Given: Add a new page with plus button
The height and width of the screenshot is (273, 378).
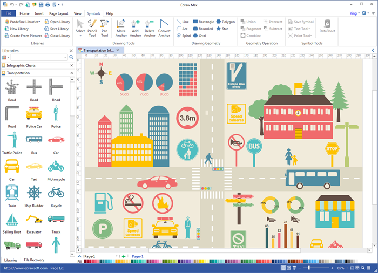Looking at the screenshot, I should point(124,256).
